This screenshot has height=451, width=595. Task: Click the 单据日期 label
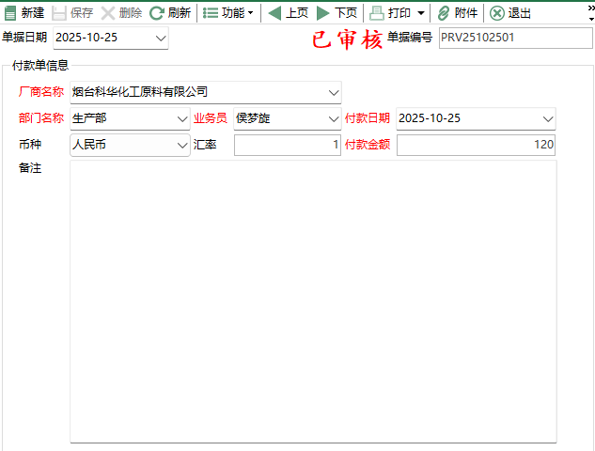24,38
